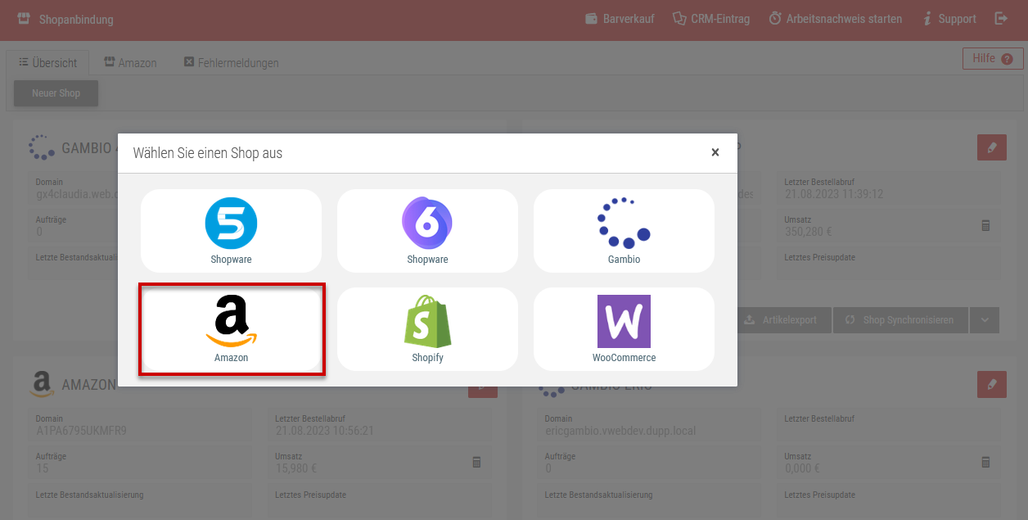Click the Artikelexport button

click(781, 320)
